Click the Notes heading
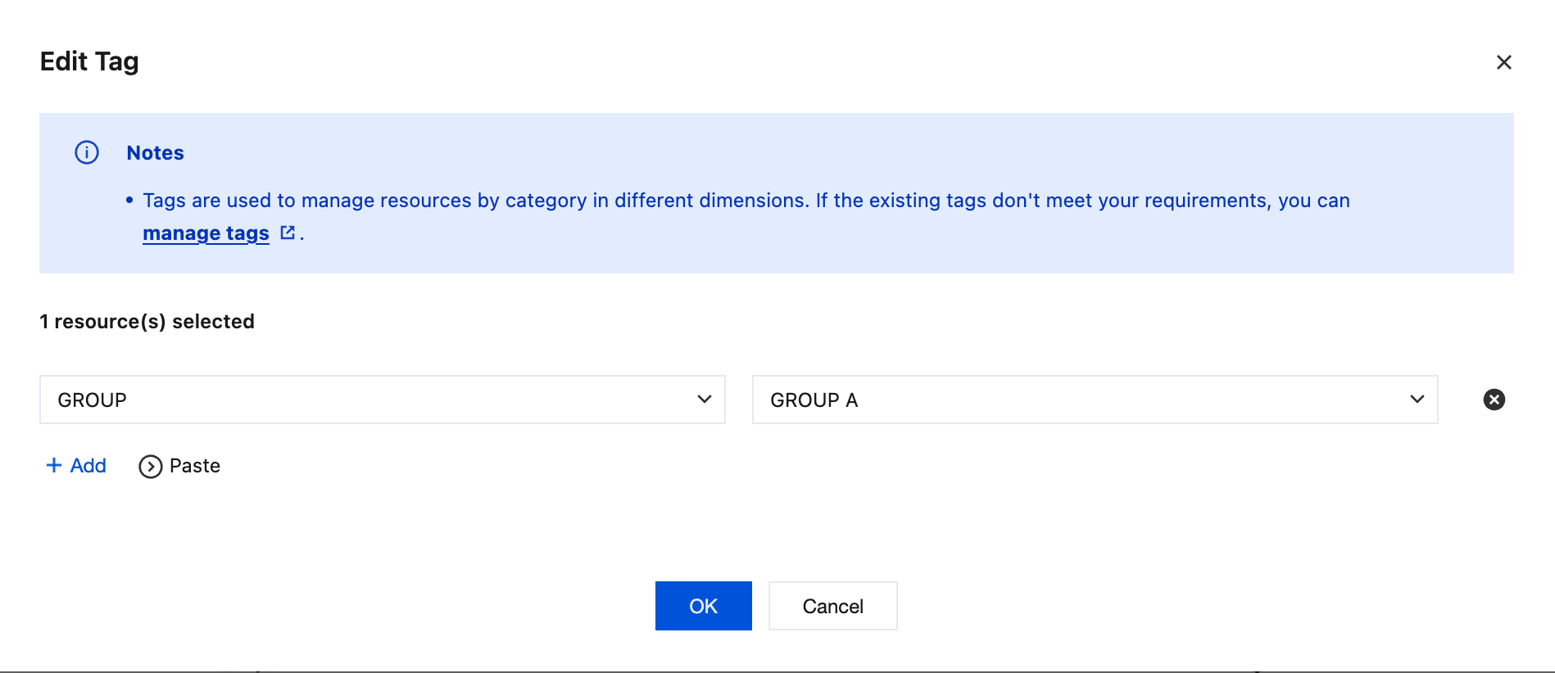Screen dimensions: 1555x673 155,153
